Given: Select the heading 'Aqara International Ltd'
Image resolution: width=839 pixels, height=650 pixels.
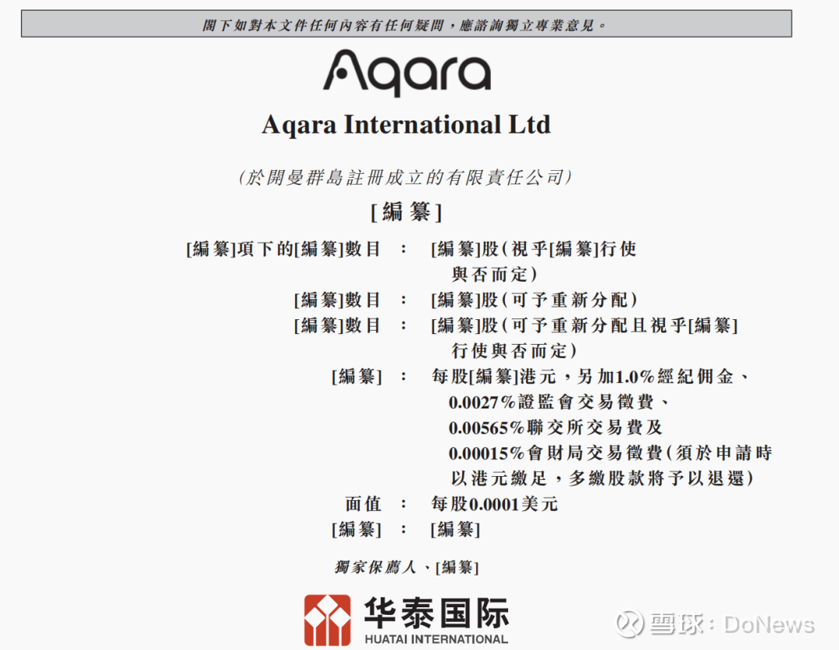Looking at the screenshot, I should (406, 125).
